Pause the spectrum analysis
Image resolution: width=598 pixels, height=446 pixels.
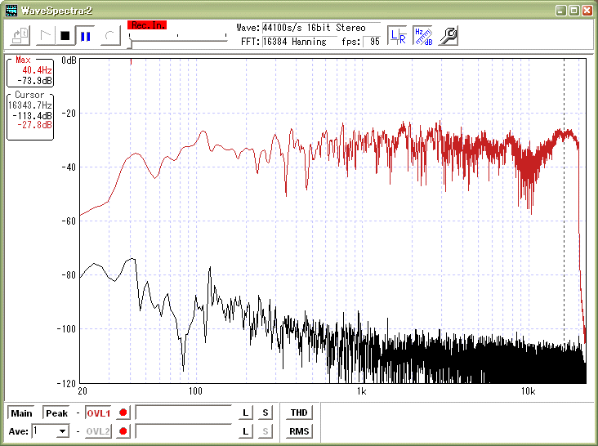pyautogui.click(x=84, y=36)
